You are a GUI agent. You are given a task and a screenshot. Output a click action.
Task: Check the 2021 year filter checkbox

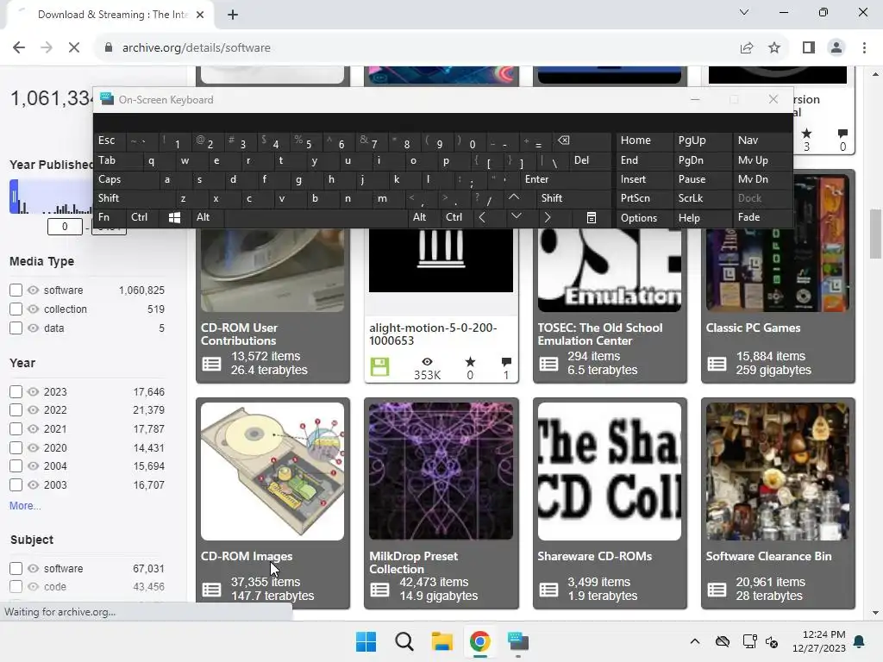point(16,429)
